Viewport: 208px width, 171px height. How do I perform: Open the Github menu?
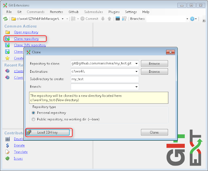(x=73, y=12)
